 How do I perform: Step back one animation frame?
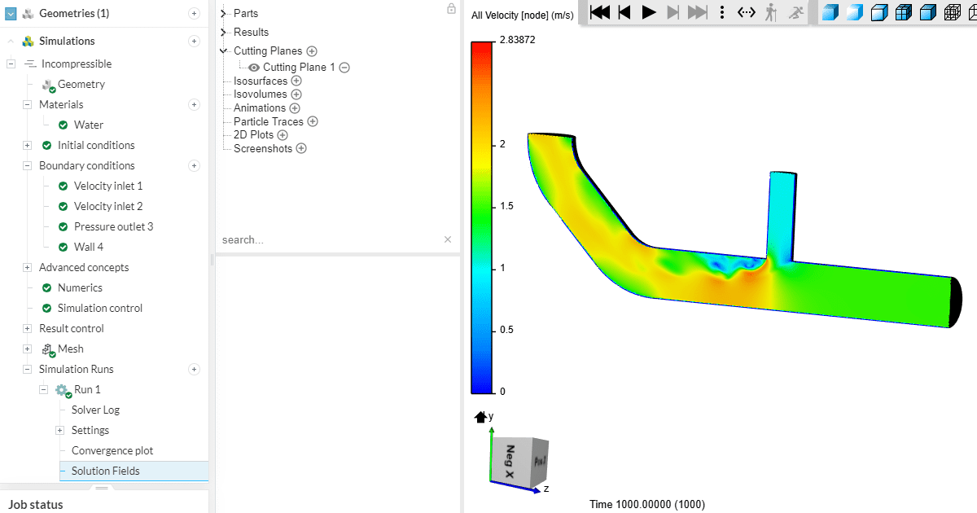(x=624, y=12)
